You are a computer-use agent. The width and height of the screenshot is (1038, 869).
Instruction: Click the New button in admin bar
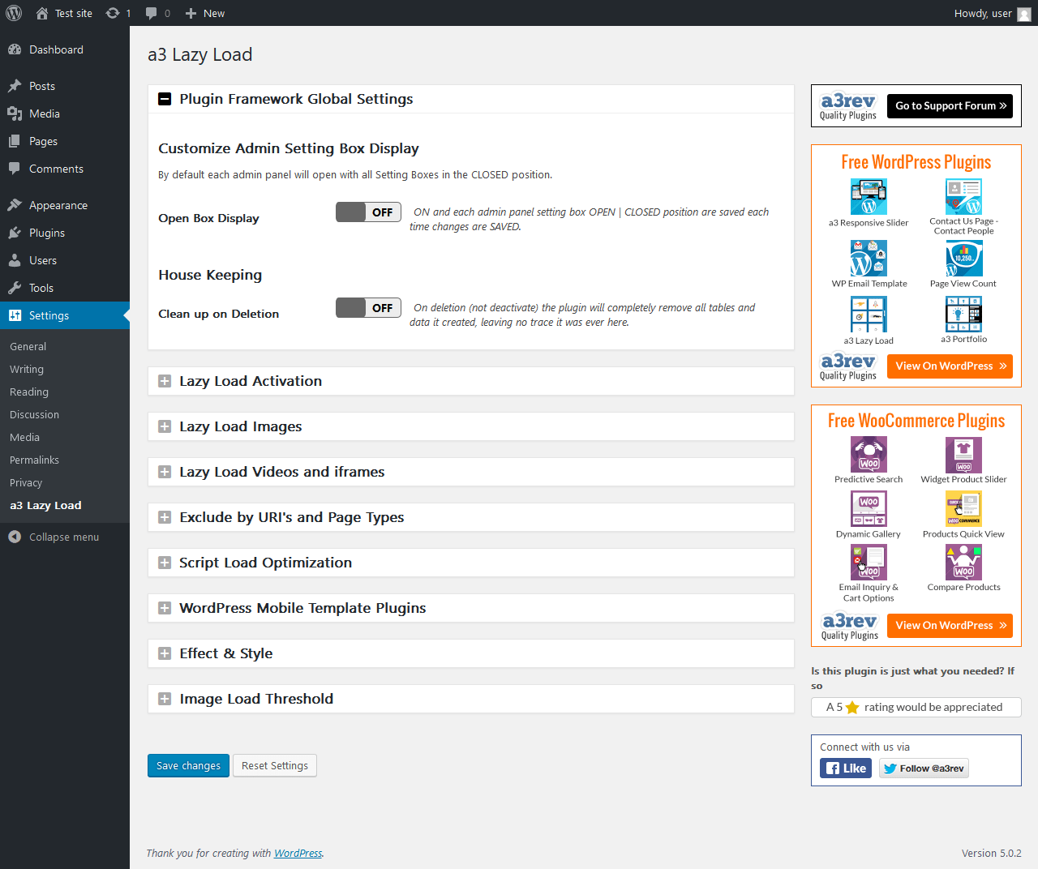[205, 13]
